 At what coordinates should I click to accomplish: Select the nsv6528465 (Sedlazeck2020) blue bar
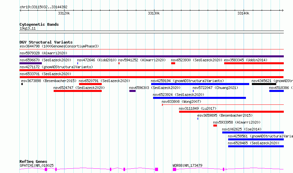(256, 146)
